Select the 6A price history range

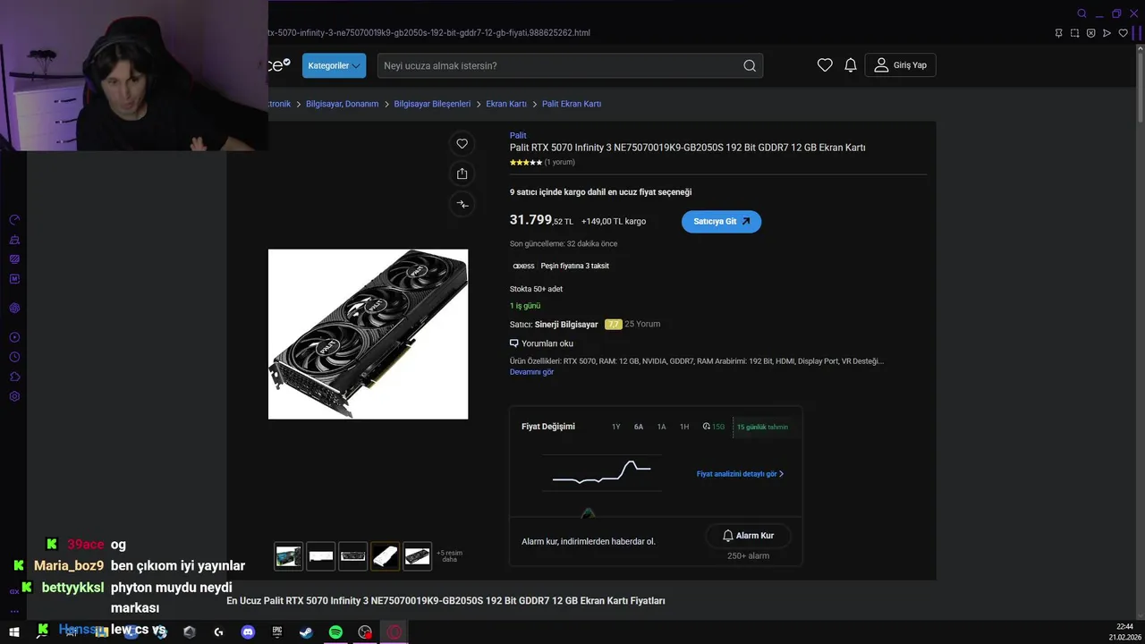pos(639,427)
